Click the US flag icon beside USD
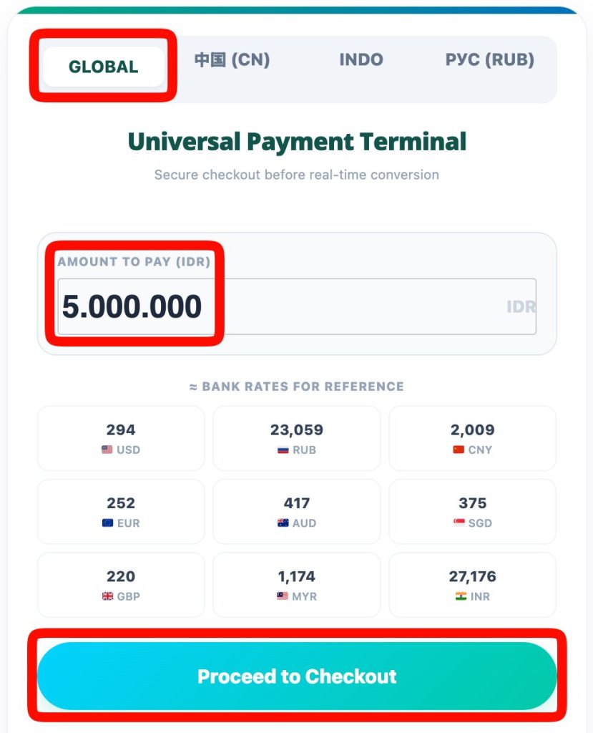Viewport: 593px width, 733px height. click(x=107, y=450)
